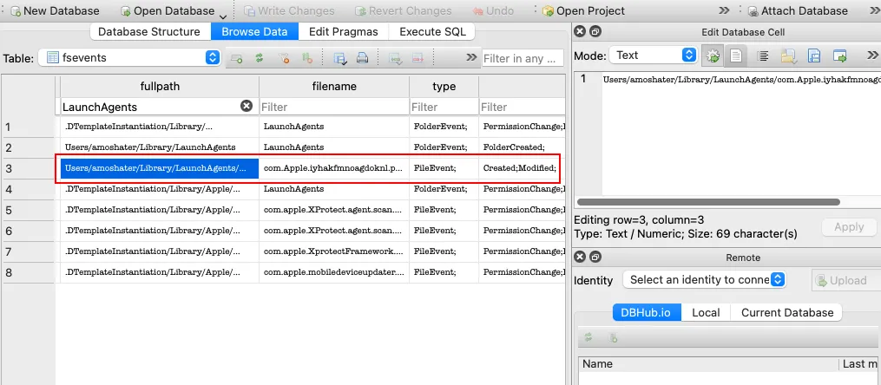This screenshot has height=385, width=881.
Task: Sort by the fullpath column header
Action: click(x=160, y=87)
